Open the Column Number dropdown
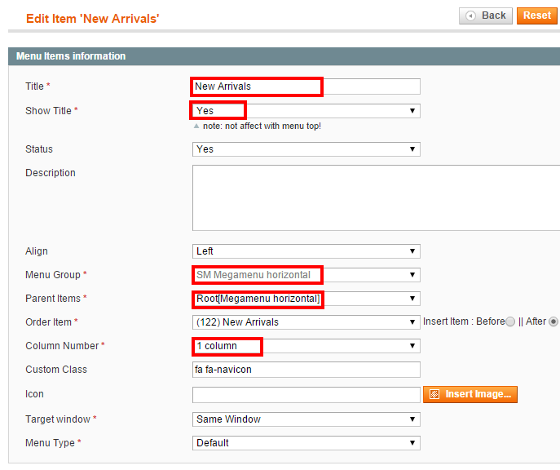The image size is (560, 470). coord(306,346)
